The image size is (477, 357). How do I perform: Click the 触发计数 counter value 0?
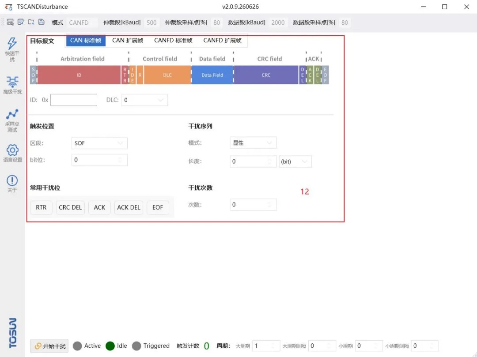tap(207, 346)
